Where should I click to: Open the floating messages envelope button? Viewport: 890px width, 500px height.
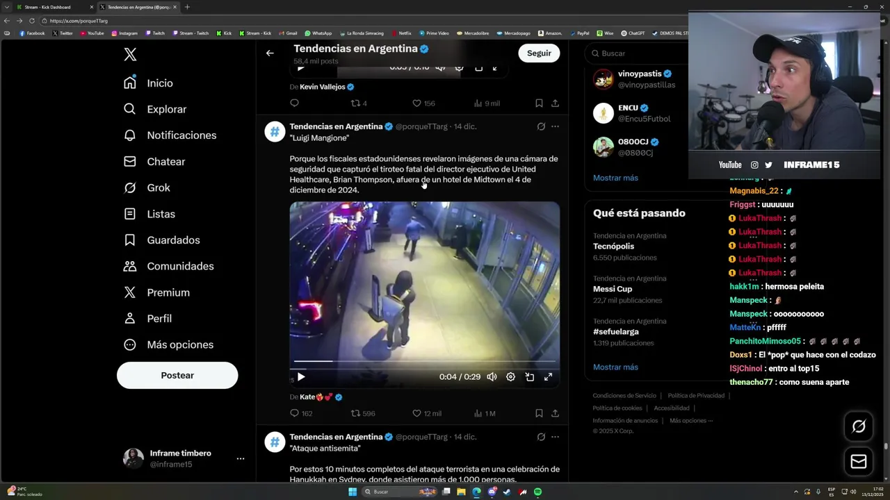(859, 461)
